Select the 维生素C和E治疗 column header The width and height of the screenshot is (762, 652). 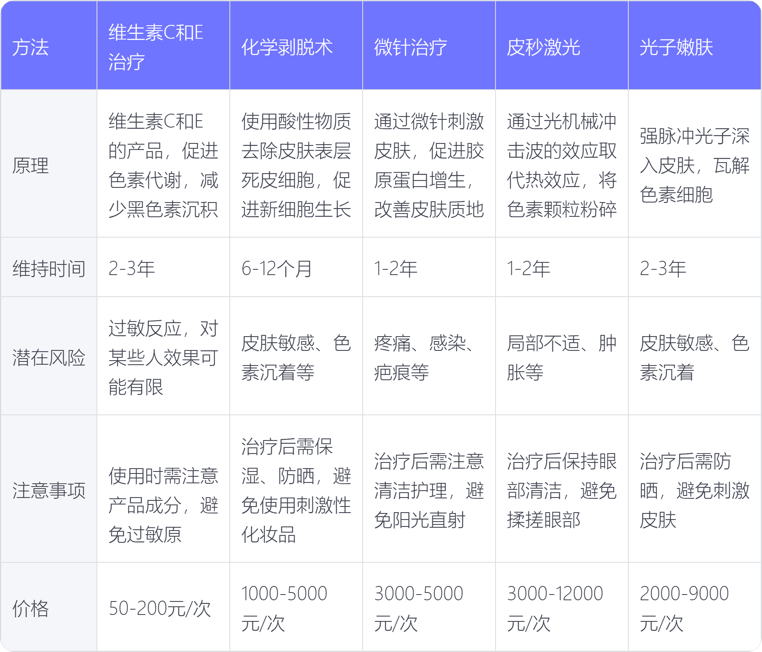tap(156, 47)
